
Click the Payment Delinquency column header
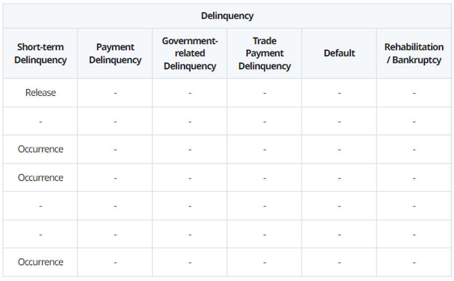click(115, 53)
